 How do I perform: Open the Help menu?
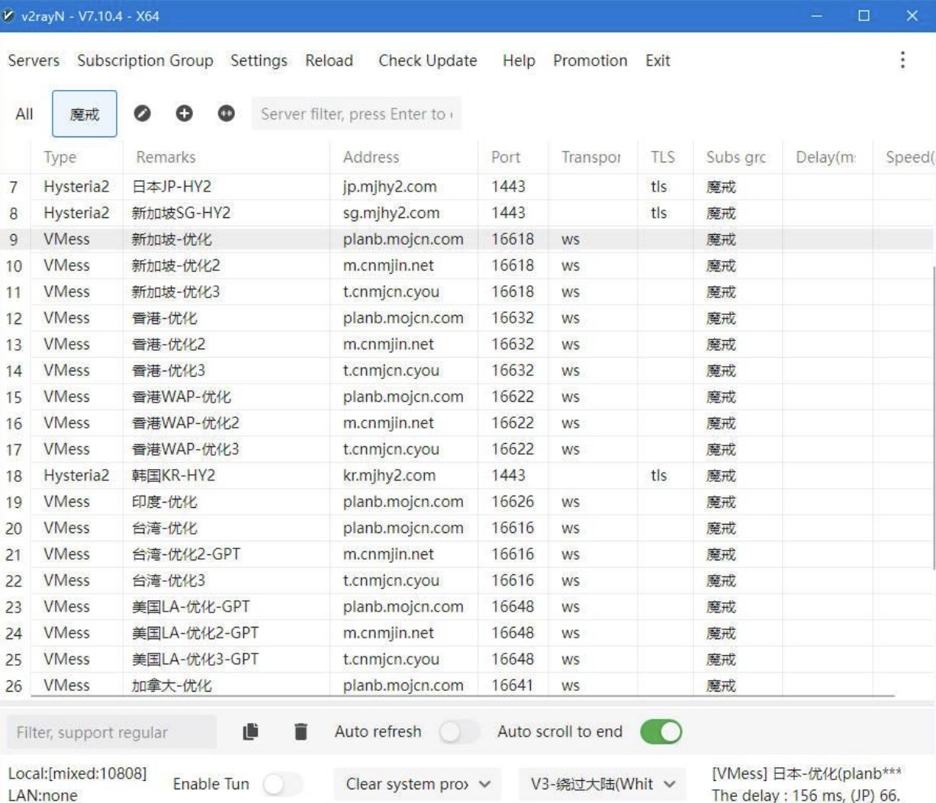(x=519, y=60)
